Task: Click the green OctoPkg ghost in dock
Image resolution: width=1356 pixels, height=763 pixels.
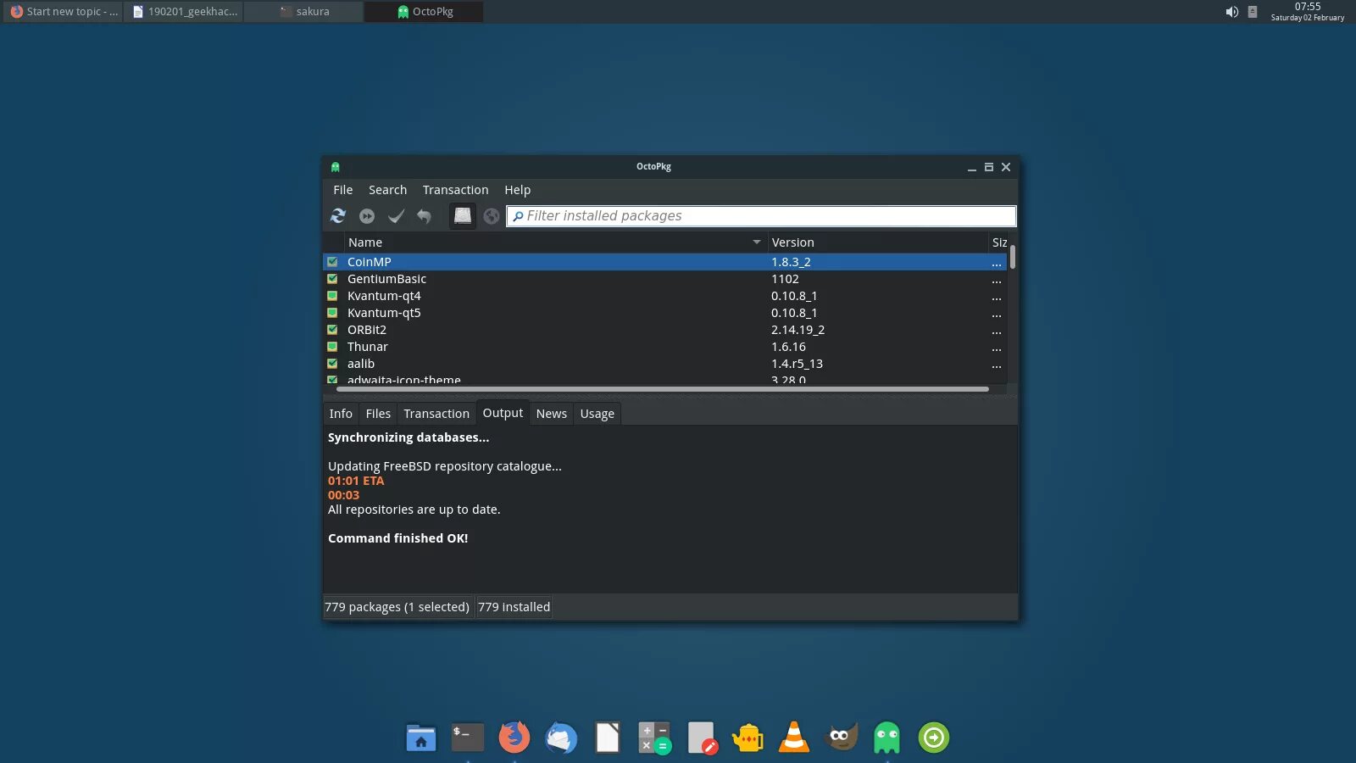Action: pos(887,738)
